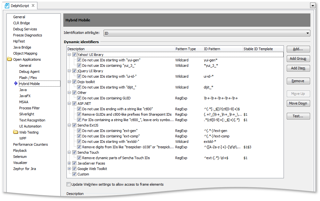Viewport: 320px width, 201px height.
Task: Disable 'Do not use IDs containing ext-gen' rule
Action: (79, 131)
